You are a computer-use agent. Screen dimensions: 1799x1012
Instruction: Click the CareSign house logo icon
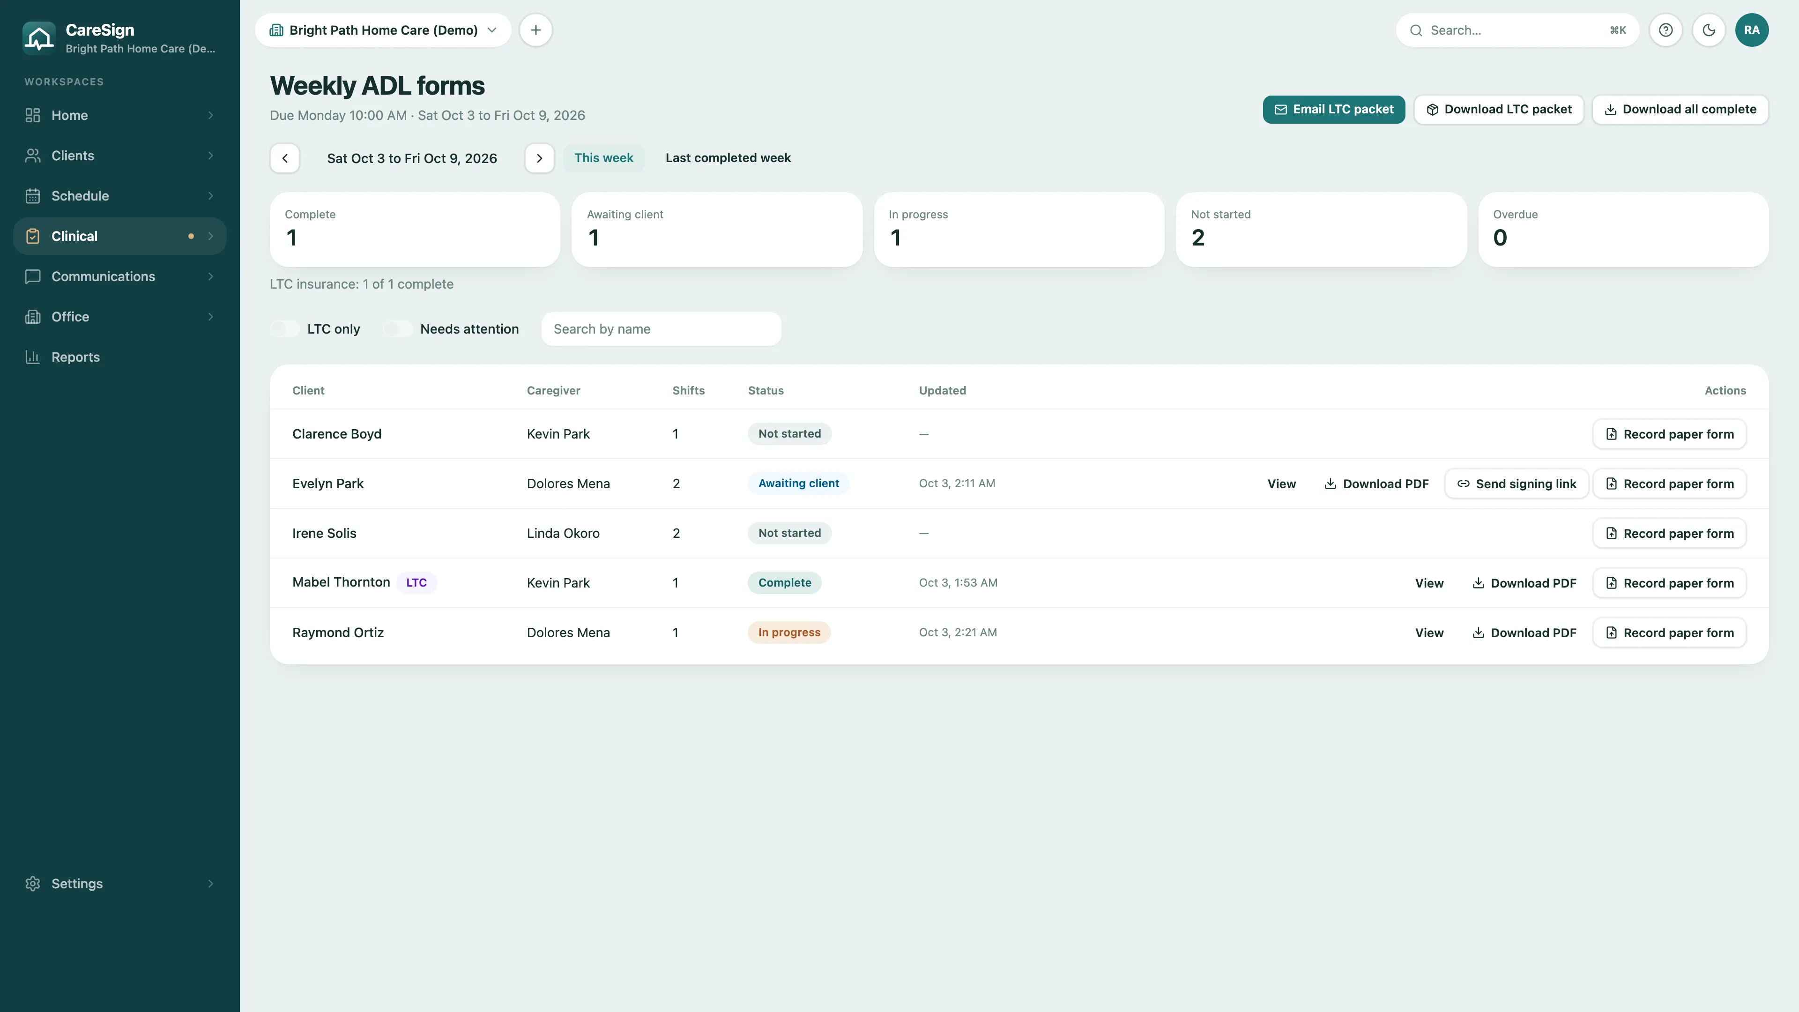(39, 37)
